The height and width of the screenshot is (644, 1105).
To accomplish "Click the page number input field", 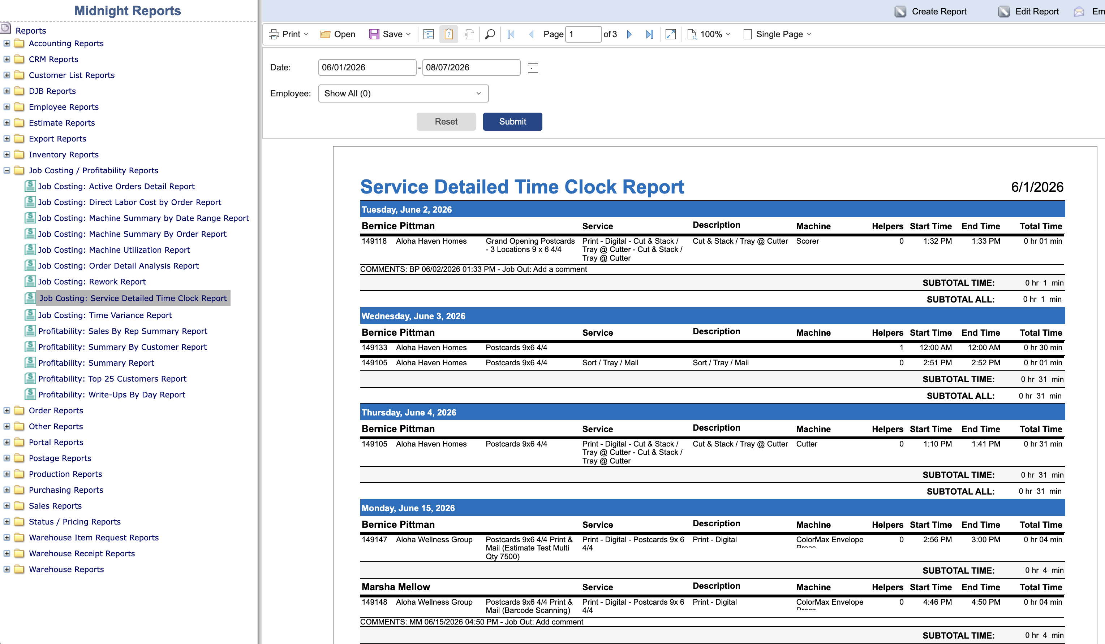I will point(583,34).
